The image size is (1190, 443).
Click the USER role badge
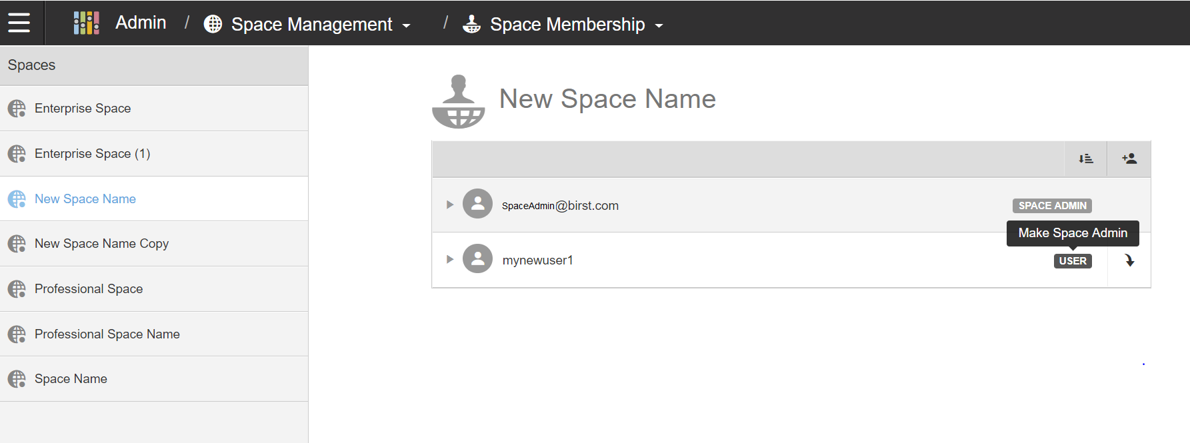click(x=1072, y=261)
